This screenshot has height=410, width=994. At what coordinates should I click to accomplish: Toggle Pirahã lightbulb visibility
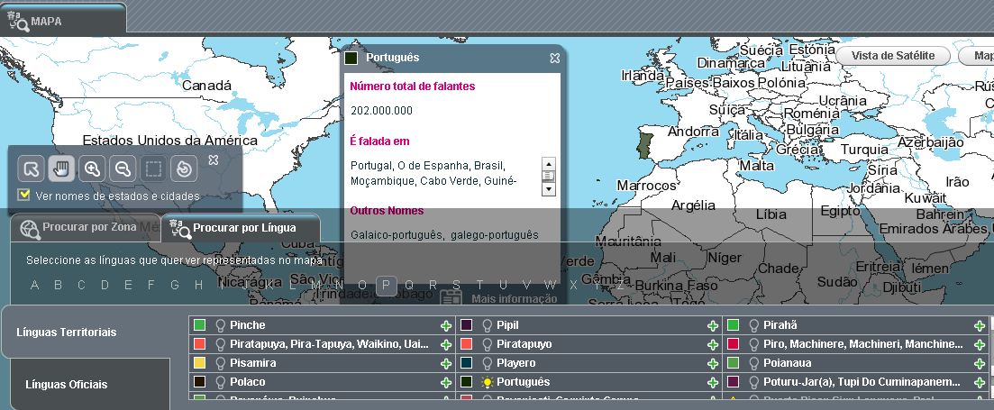753,325
